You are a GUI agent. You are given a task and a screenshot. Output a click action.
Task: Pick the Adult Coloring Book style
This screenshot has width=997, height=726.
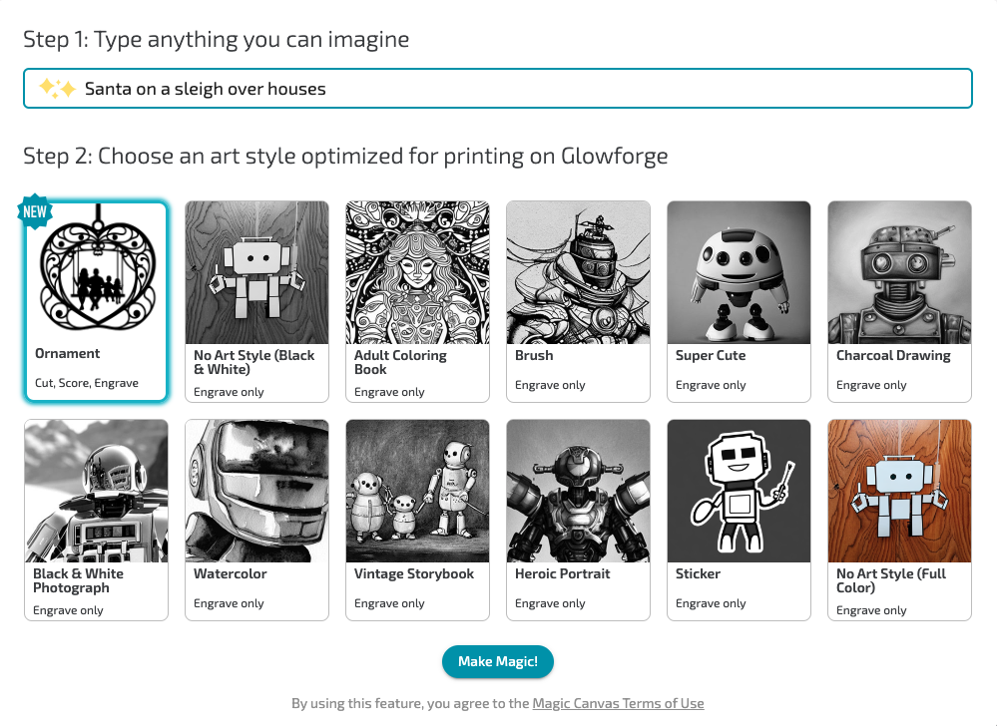pos(417,272)
